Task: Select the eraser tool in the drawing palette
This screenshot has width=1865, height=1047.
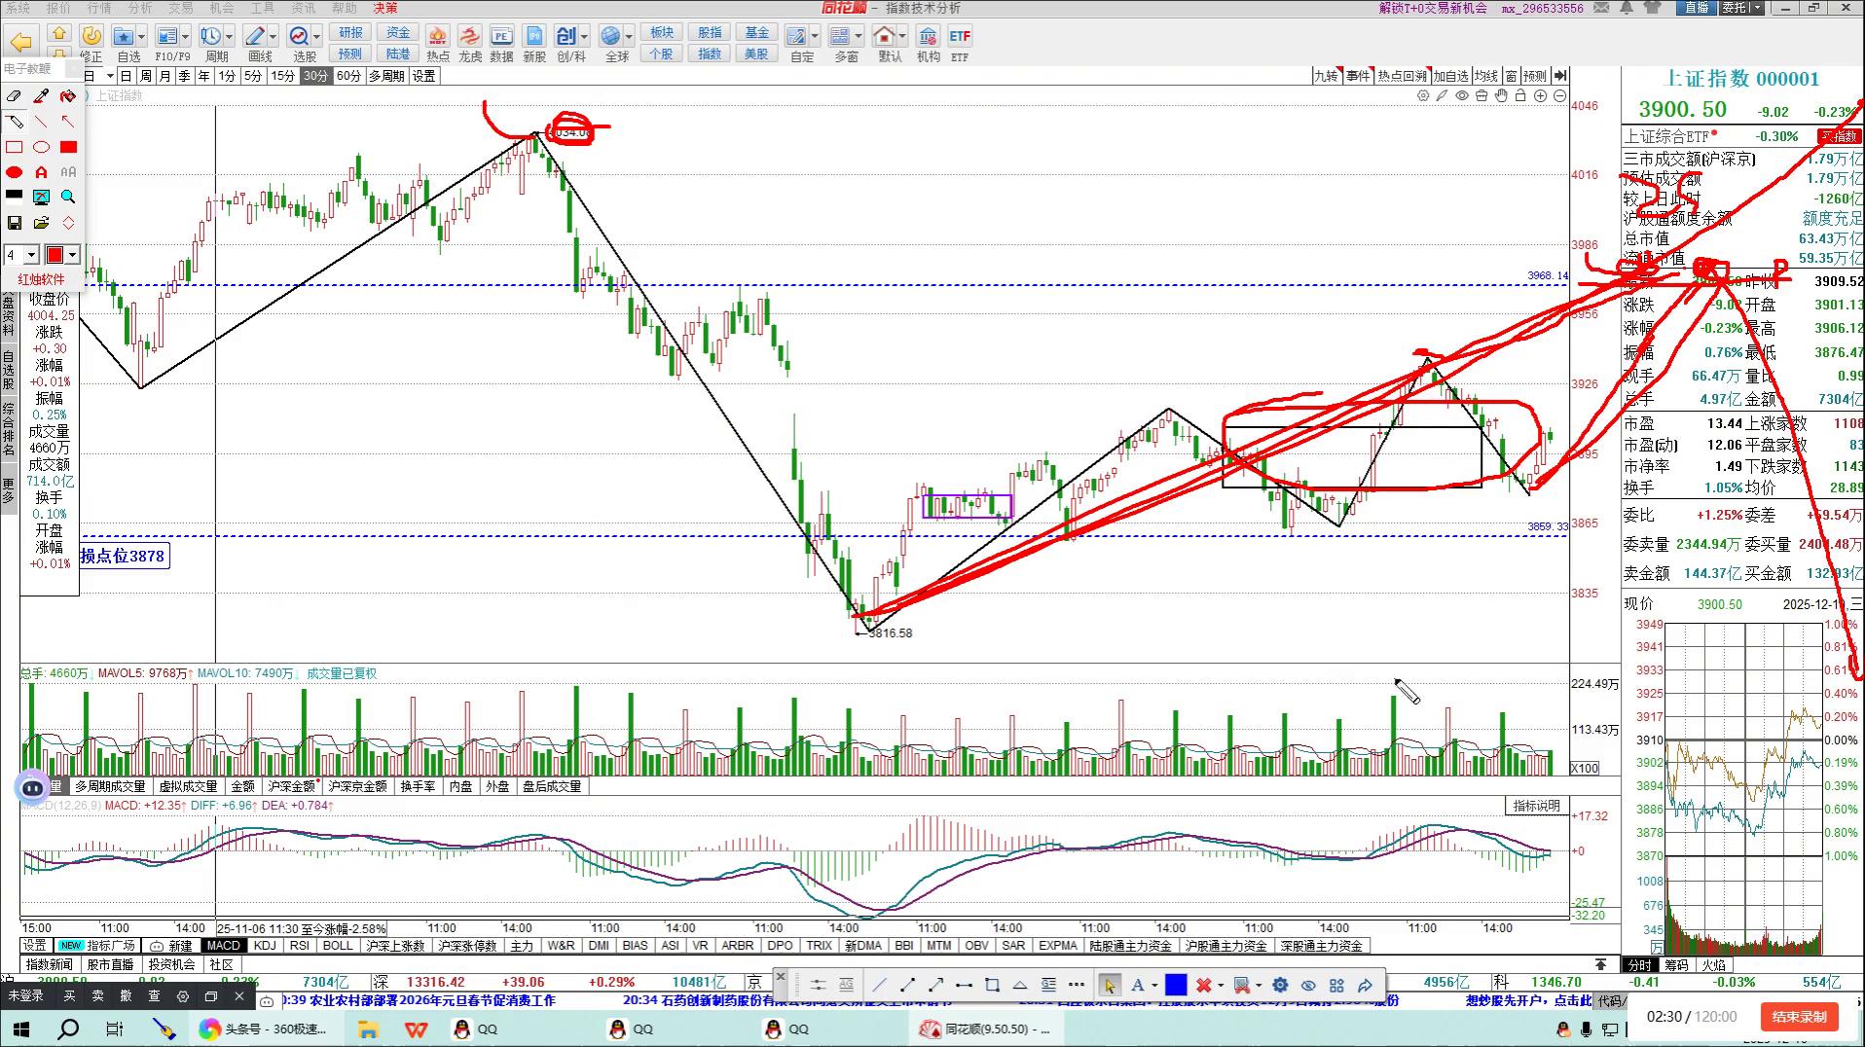Action: click(14, 96)
